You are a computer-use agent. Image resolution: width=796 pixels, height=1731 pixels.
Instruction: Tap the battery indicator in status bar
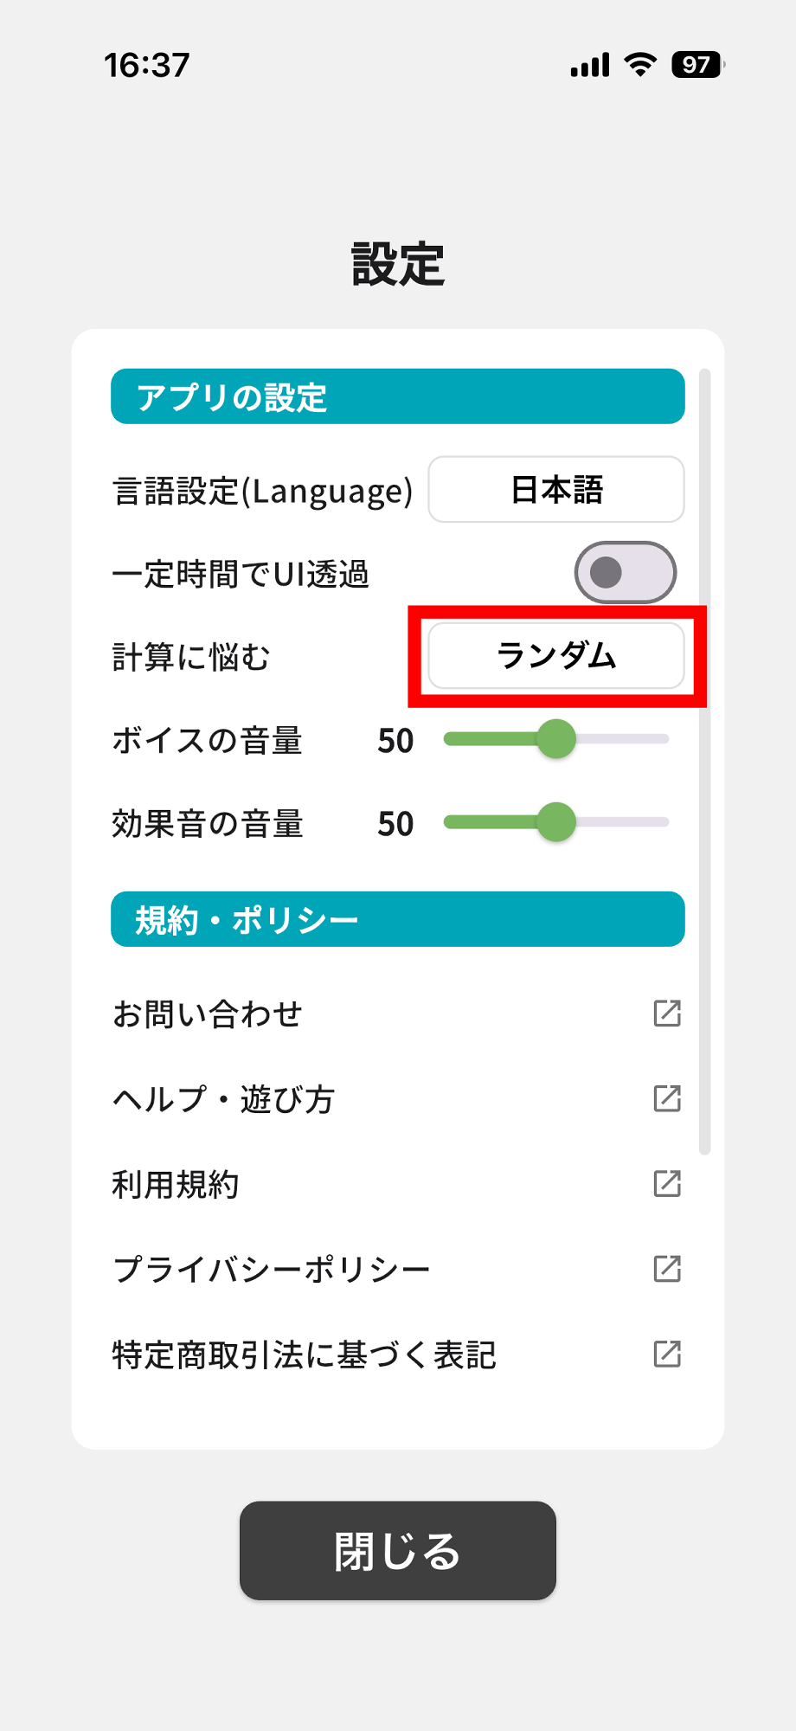[697, 65]
